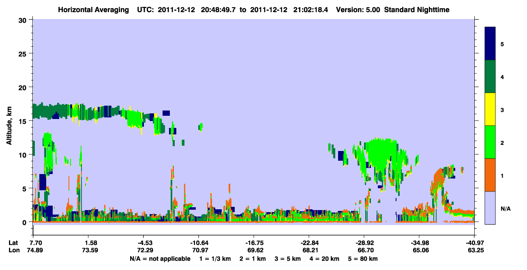Click longitude value 72.29
This screenshot has height=270, width=527.
click(145, 250)
